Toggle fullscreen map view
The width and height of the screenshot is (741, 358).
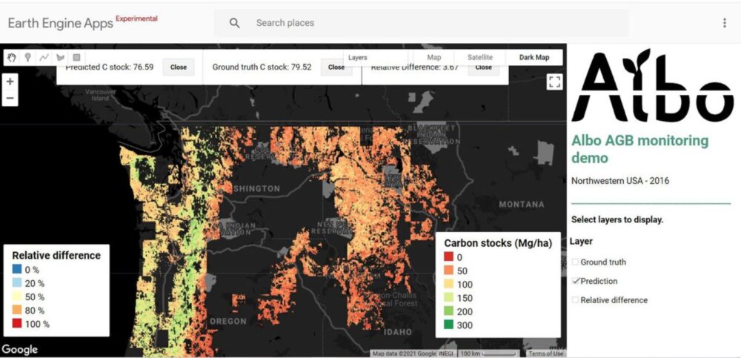pyautogui.click(x=554, y=82)
